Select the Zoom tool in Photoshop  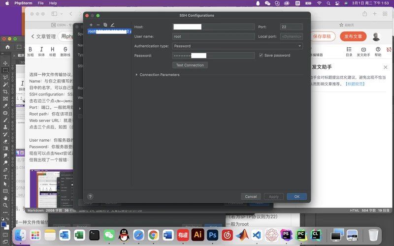click(5, 205)
